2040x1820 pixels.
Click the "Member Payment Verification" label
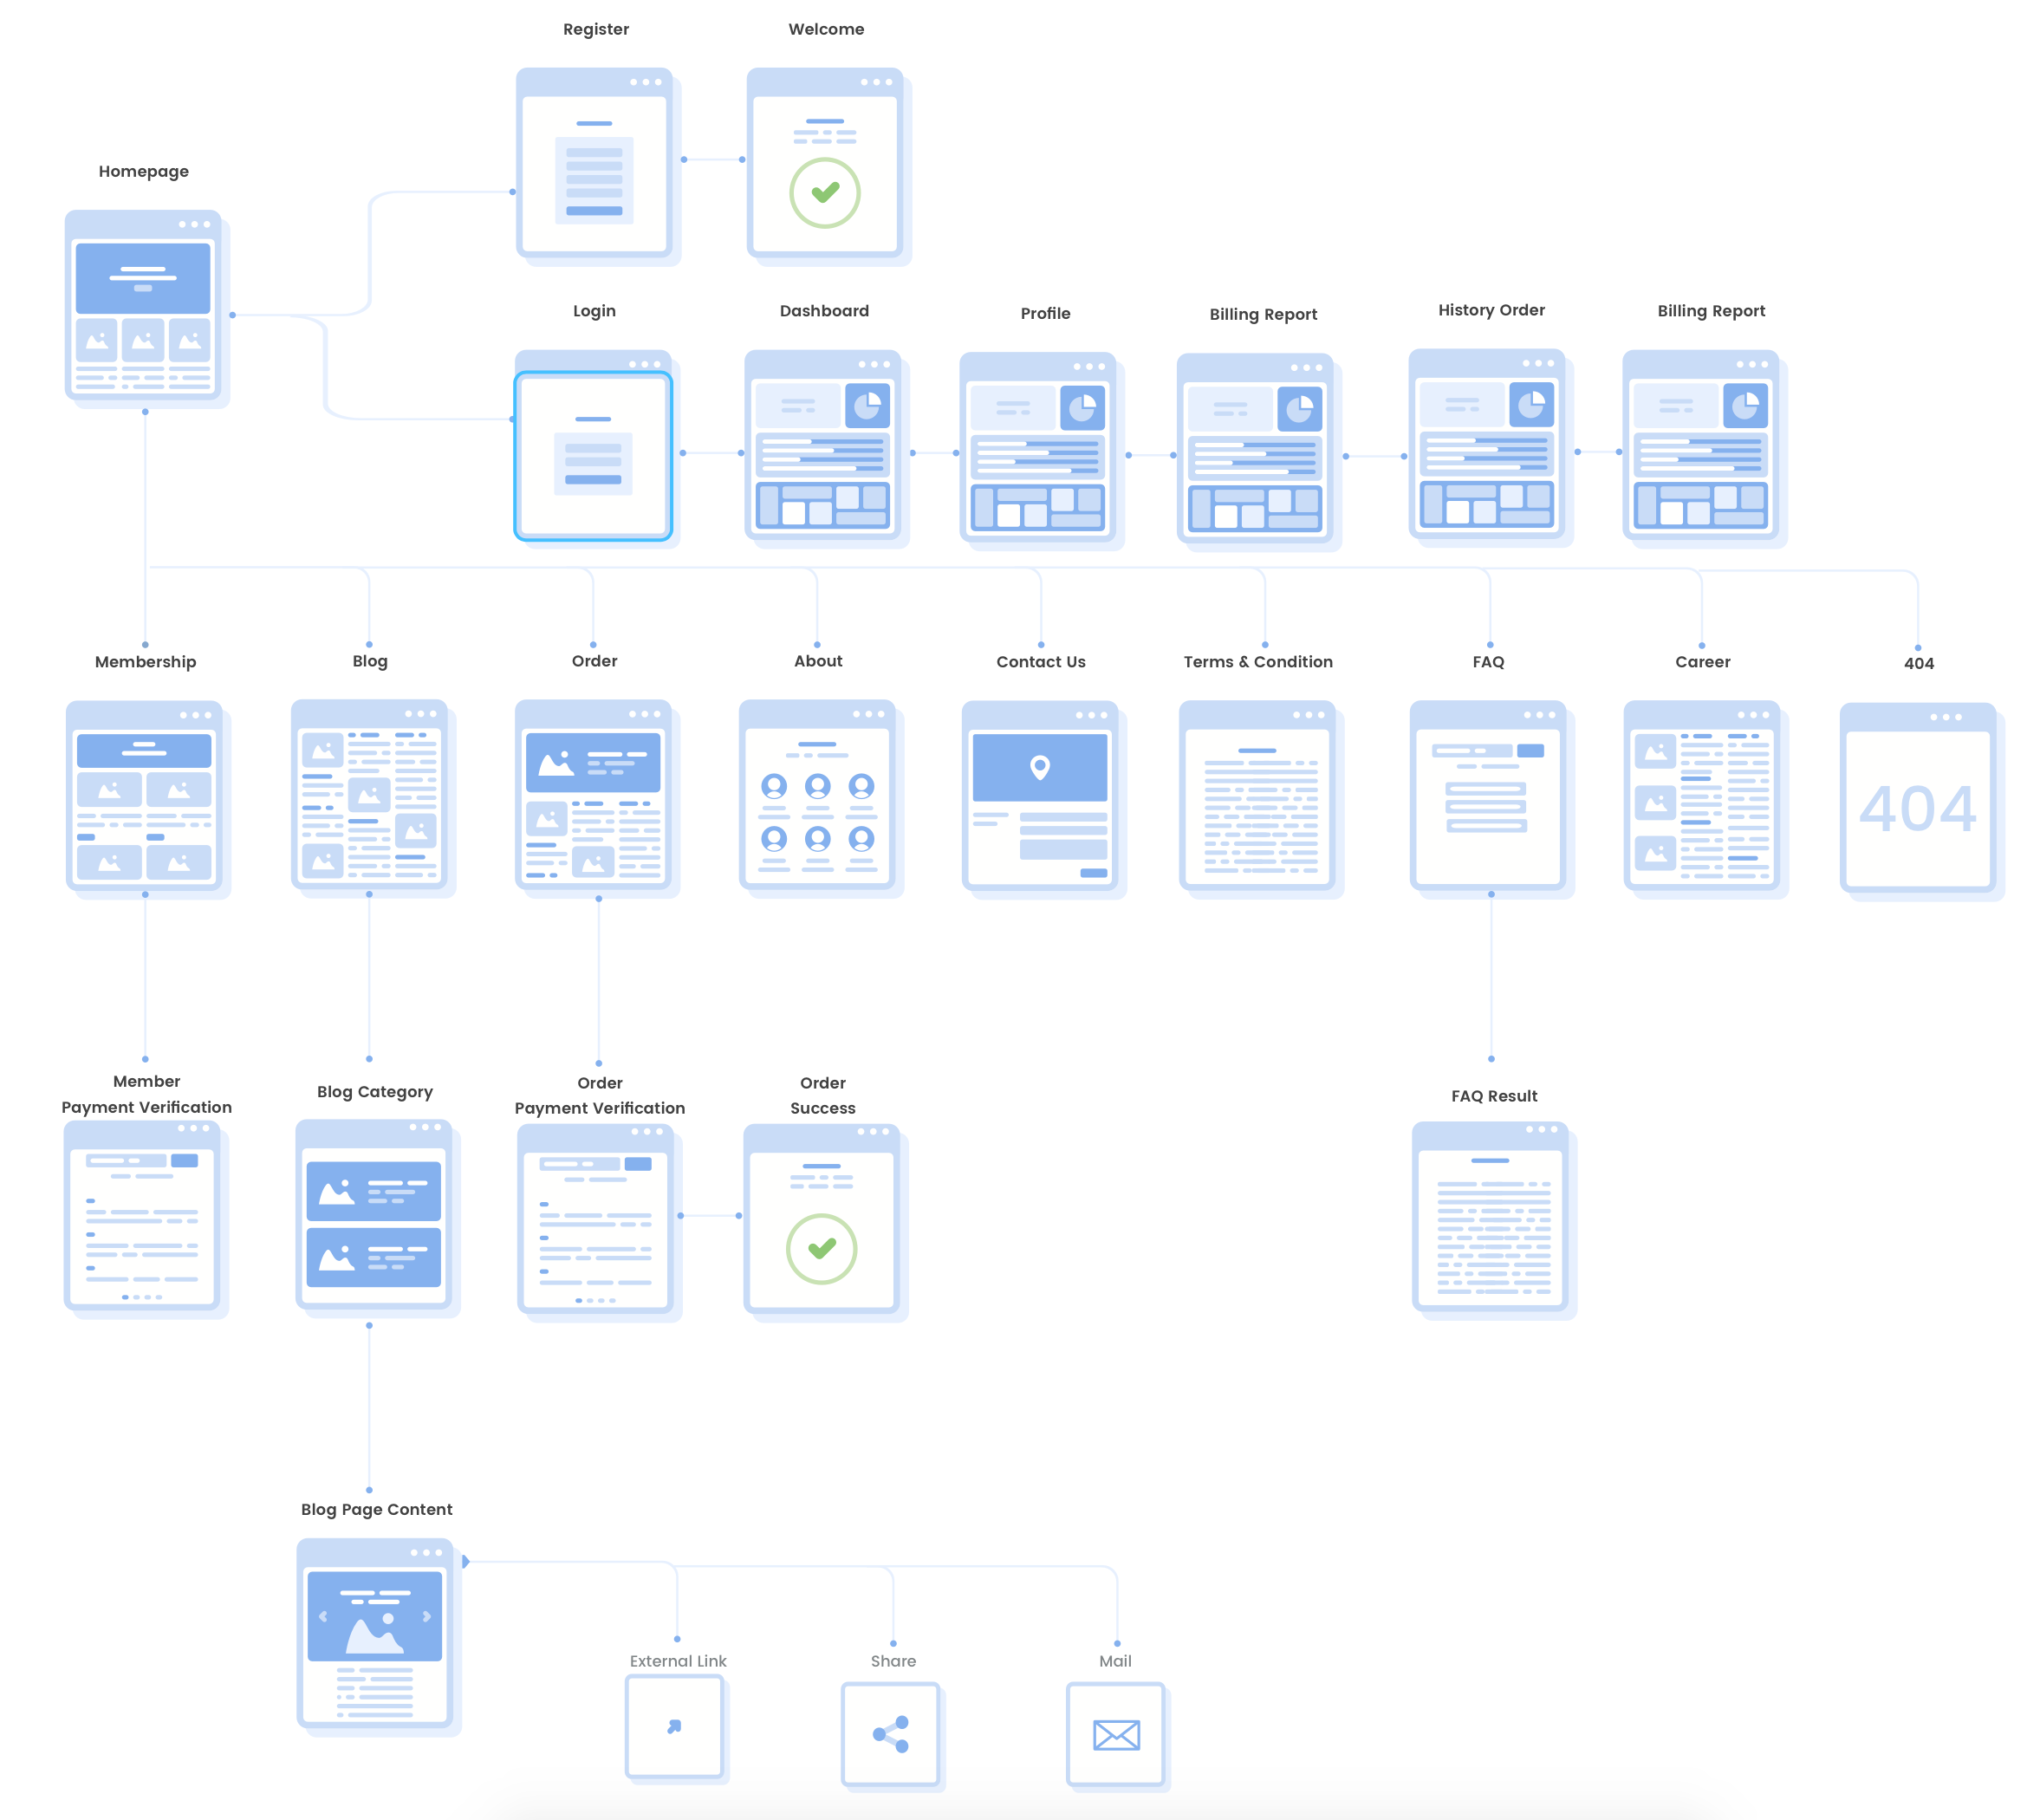[146, 1094]
